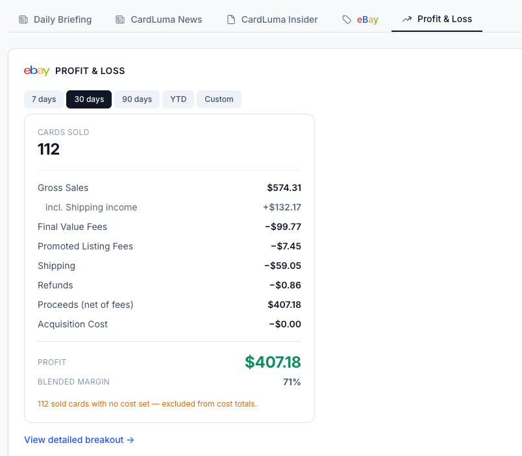Click the cards sold count 112
522x456 pixels.
[x=49, y=149]
